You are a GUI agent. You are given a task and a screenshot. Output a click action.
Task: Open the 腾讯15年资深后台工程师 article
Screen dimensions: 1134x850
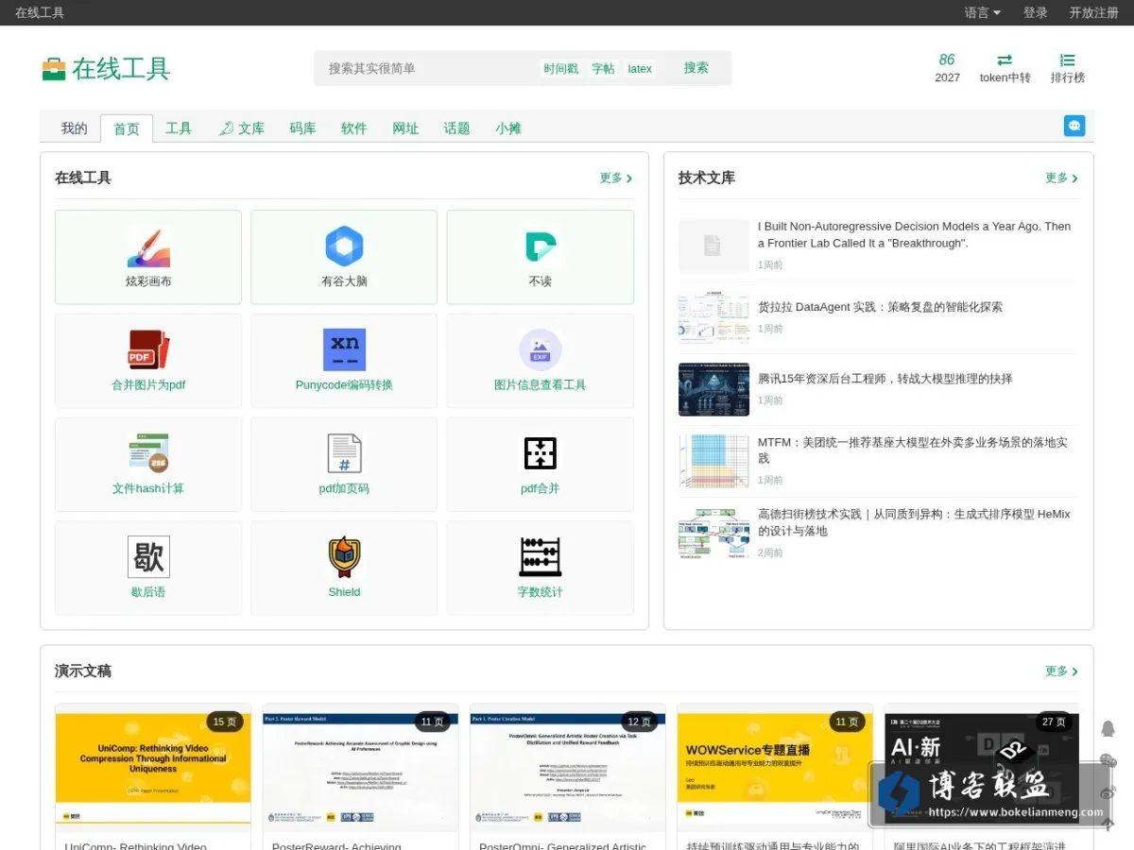tap(885, 379)
